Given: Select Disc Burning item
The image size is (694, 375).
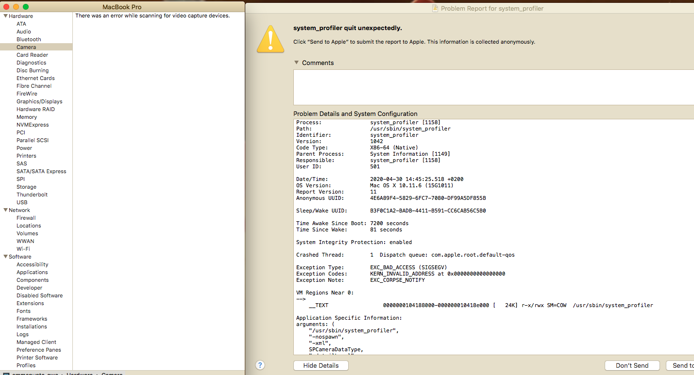Looking at the screenshot, I should pyautogui.click(x=33, y=70).
